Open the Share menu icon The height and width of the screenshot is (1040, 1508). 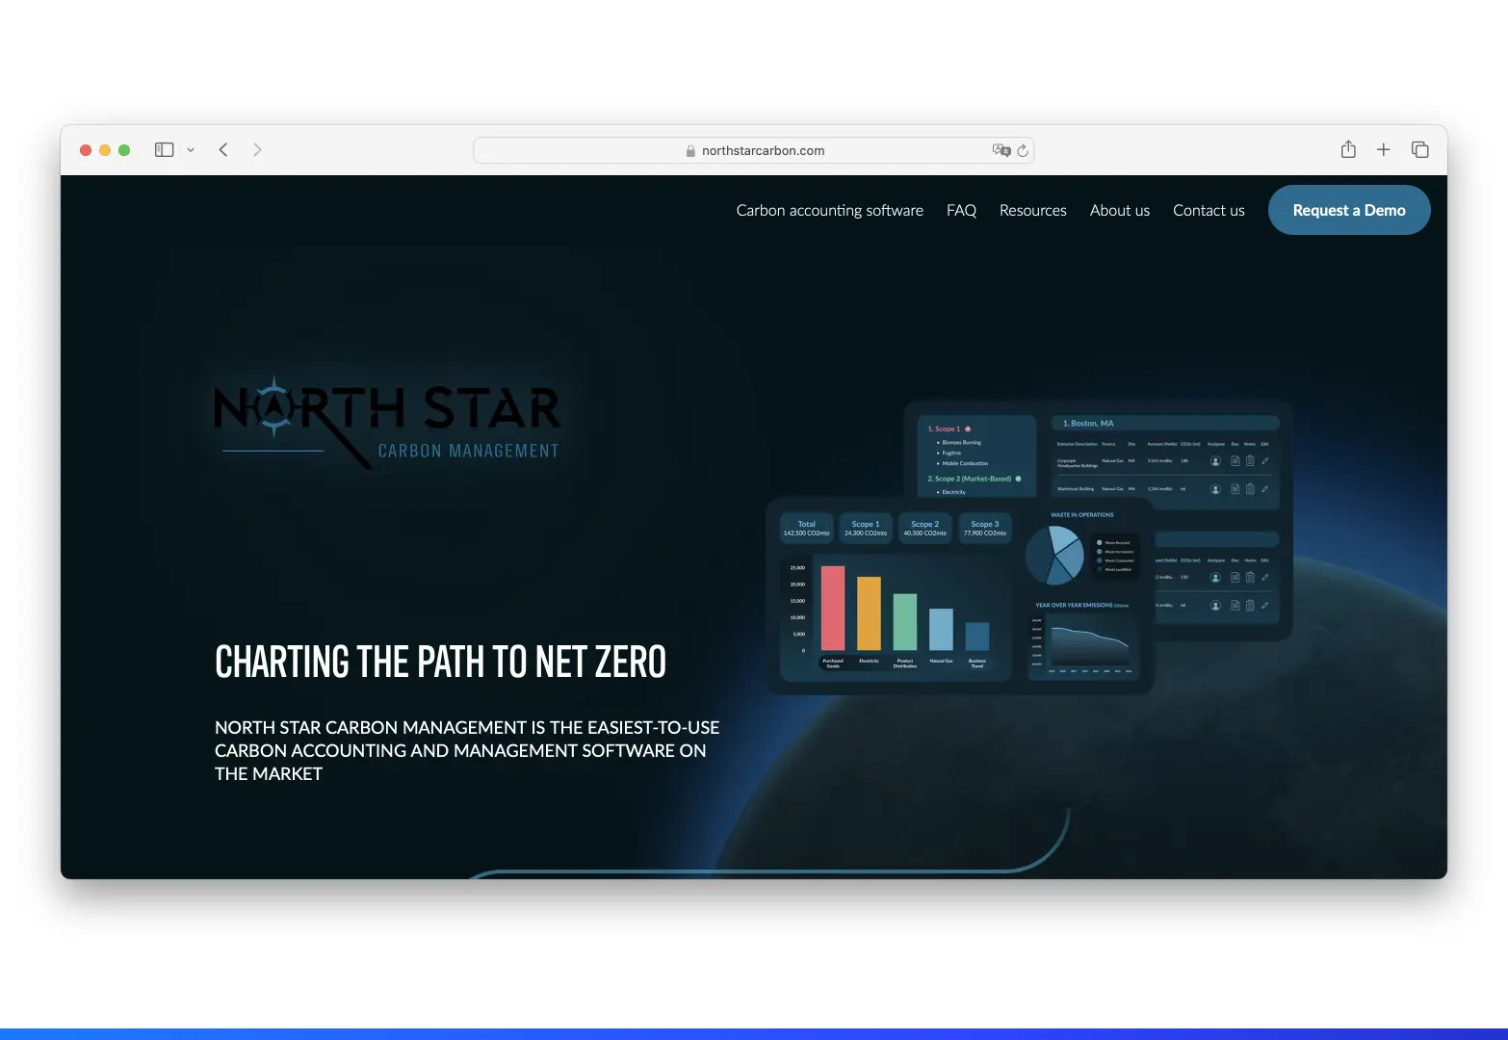coord(1348,149)
